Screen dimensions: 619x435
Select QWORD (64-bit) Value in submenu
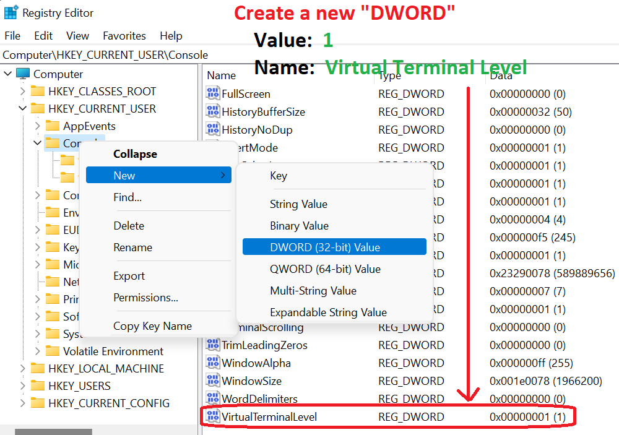pyautogui.click(x=334, y=269)
